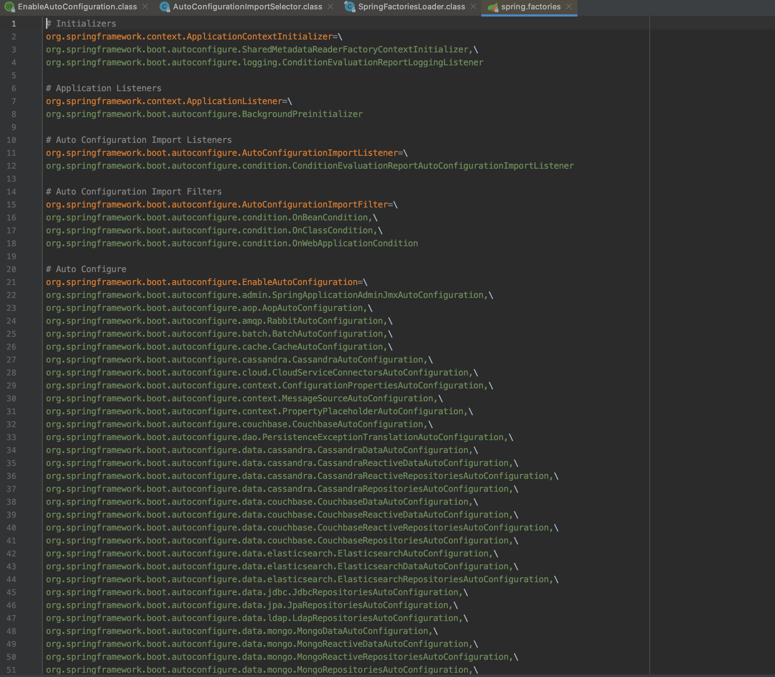The image size is (775, 677).
Task: Click the '# Auto Configure' comment line
Action: 86,269
